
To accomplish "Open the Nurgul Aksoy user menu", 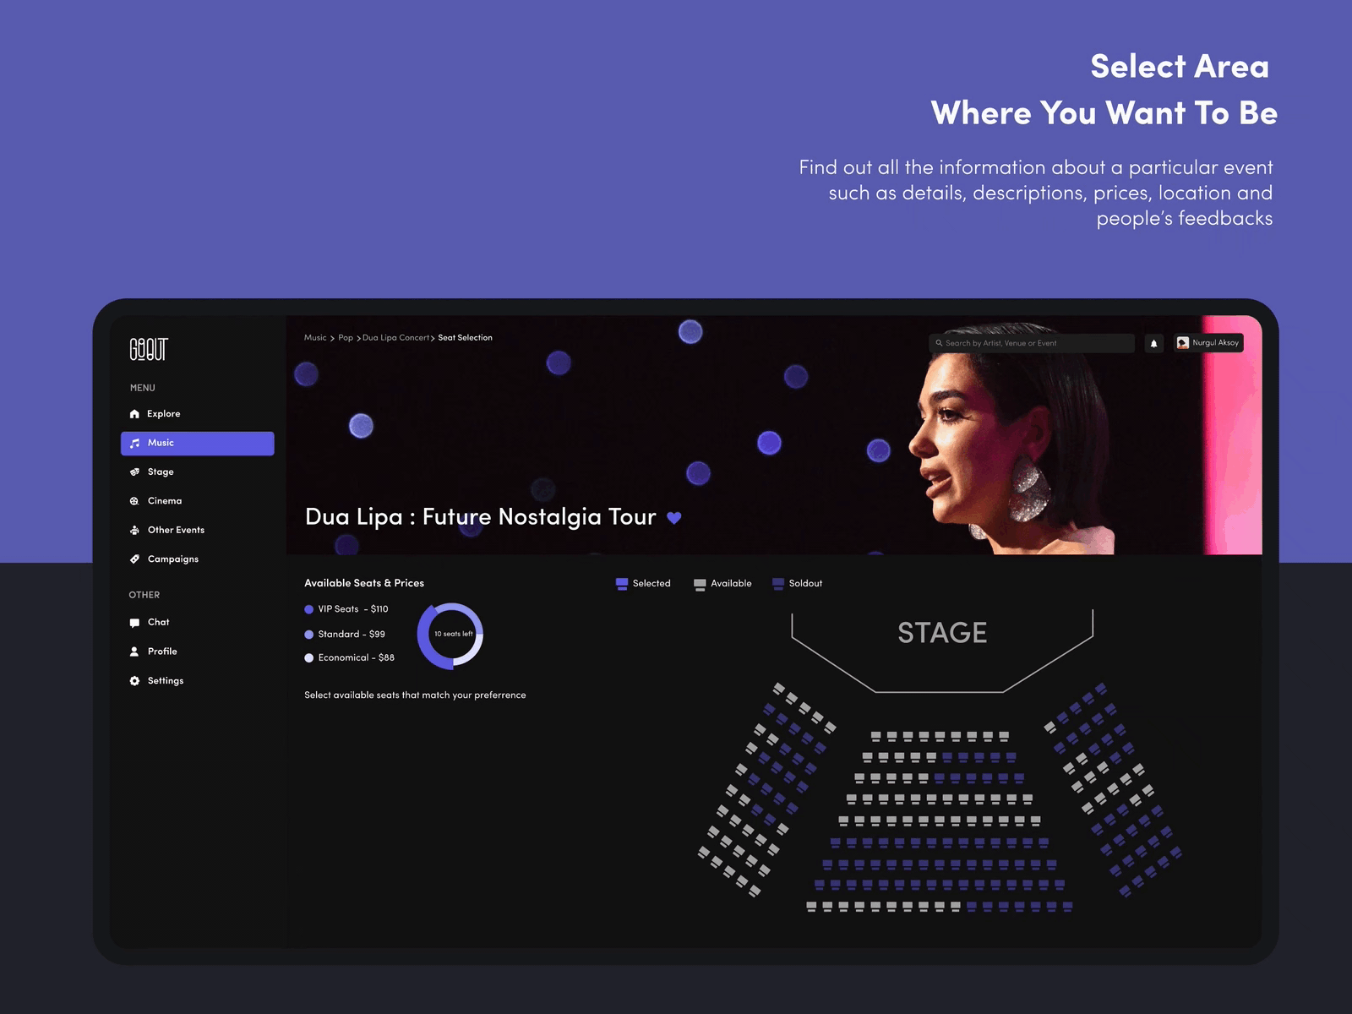I will coord(1208,343).
